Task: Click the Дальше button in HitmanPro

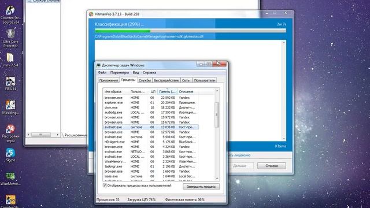Action: pyautogui.click(x=239, y=166)
